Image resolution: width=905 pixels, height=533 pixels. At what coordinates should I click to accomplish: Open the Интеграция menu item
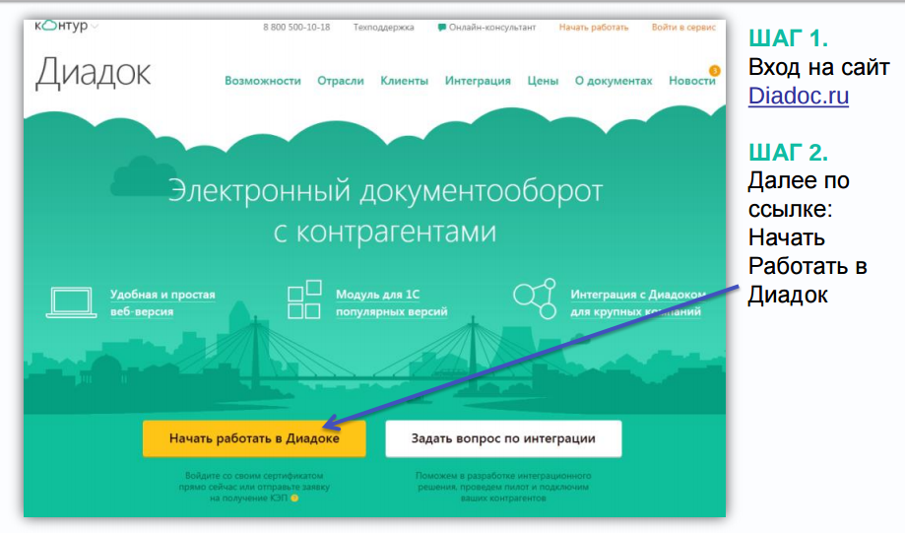(x=478, y=81)
